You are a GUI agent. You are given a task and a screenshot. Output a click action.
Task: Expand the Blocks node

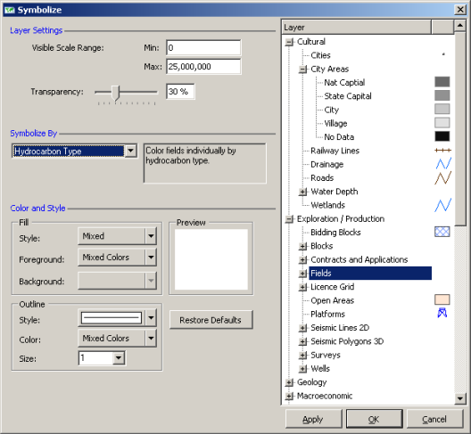point(302,247)
